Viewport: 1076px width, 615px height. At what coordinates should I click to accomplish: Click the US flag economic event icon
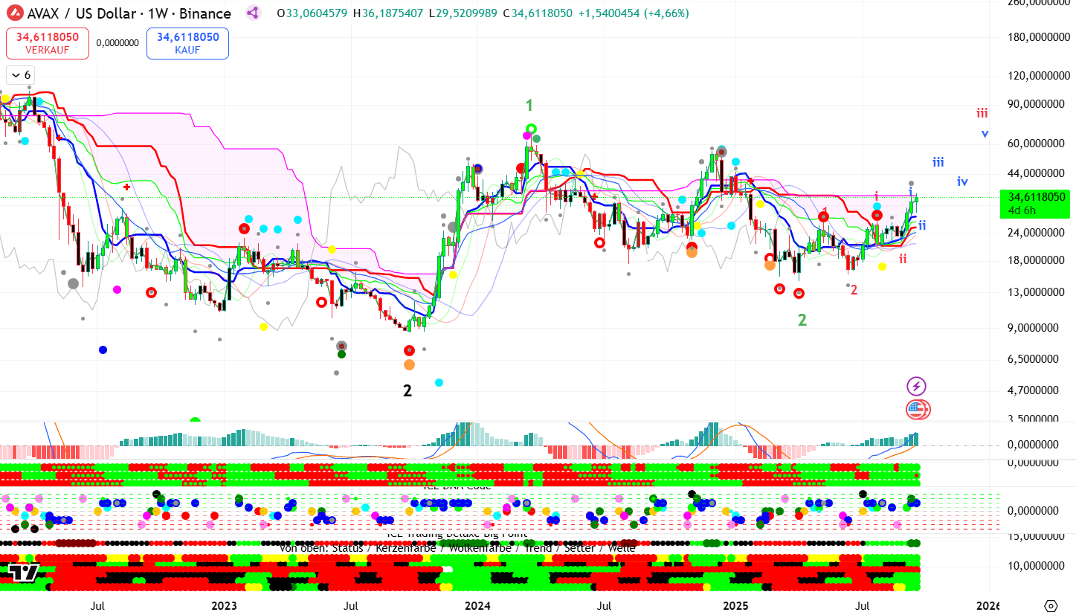pyautogui.click(x=918, y=409)
